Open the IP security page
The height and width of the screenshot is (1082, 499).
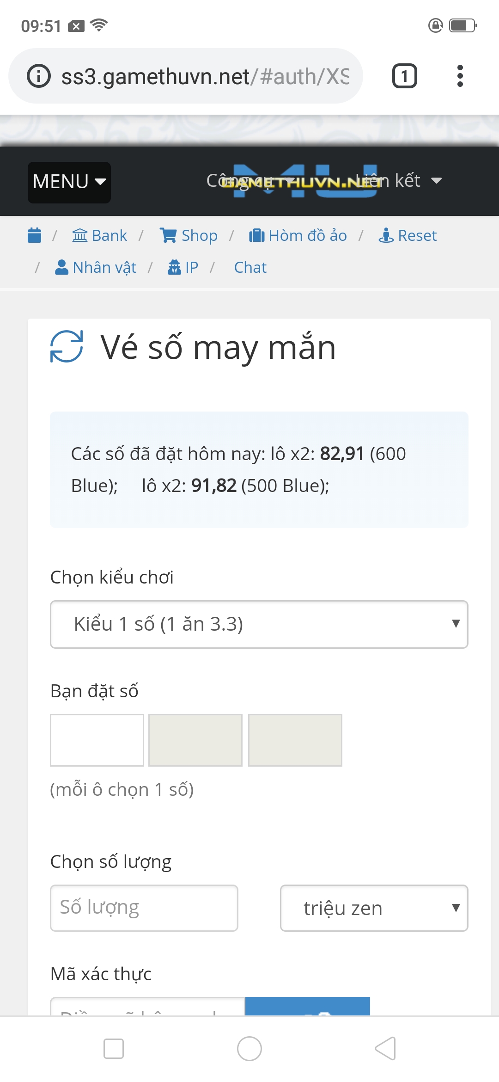tap(183, 267)
